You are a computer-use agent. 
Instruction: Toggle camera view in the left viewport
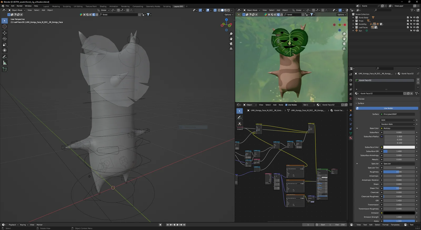click(231, 44)
